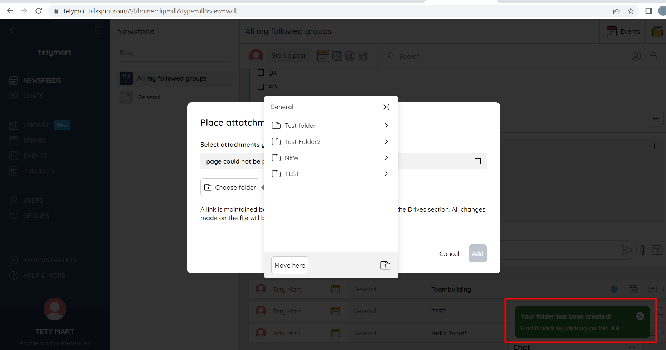Click the paperclip attachment icon
Viewport: 666px width, 350px height.
coord(643,250)
